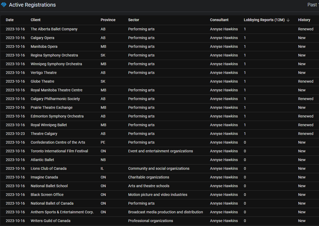Sort table by Client column header
Viewport: 319px width, 226px height.
click(x=36, y=20)
